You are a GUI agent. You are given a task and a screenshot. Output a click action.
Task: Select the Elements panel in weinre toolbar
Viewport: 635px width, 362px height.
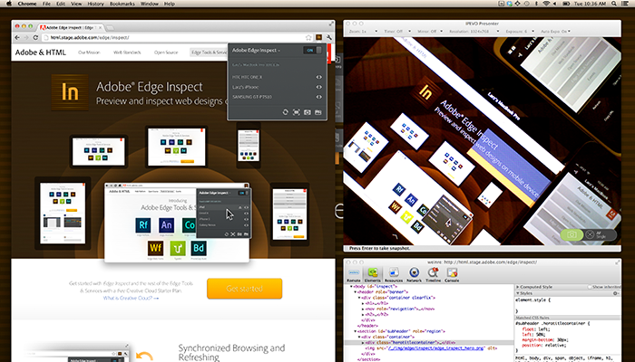372,275
